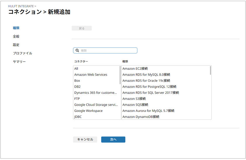The width and height of the screenshot is (246, 160).
Task: Select Amazon EC2接続 type
Action: tap(135, 69)
